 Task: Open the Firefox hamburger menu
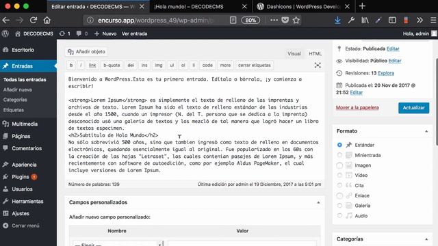click(x=433, y=20)
